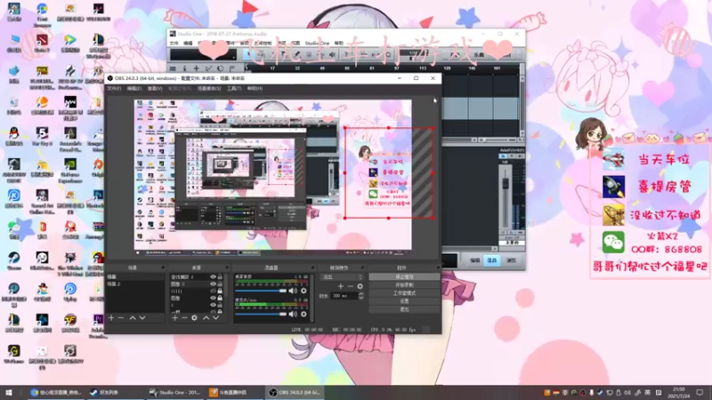Select the Listen speaker tool in Studio One toolbar

click(x=332, y=55)
